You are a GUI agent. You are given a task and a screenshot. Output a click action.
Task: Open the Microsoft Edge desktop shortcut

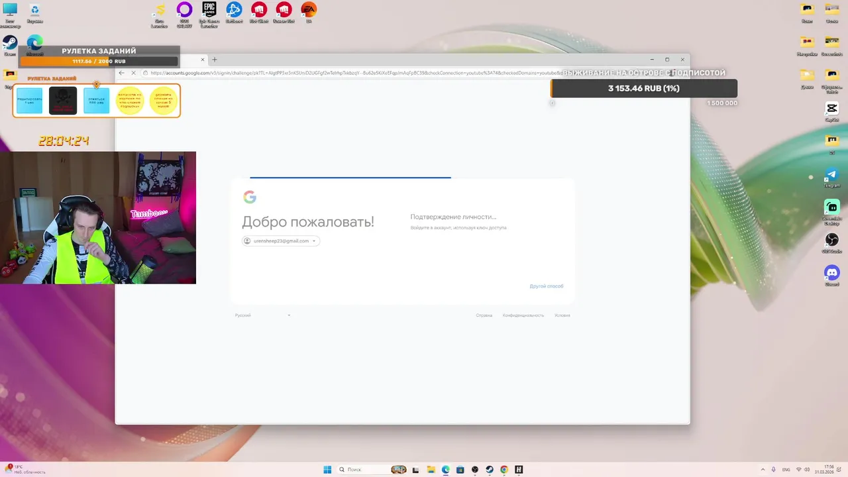click(x=34, y=46)
